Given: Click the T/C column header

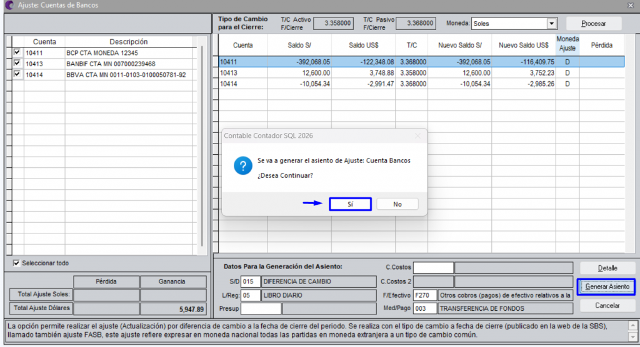Looking at the screenshot, I should click(411, 46).
